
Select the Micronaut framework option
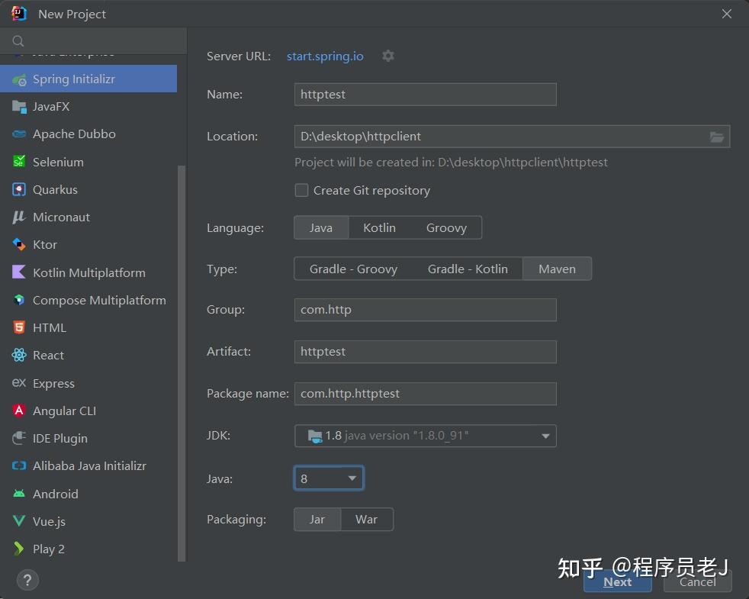[x=60, y=217]
